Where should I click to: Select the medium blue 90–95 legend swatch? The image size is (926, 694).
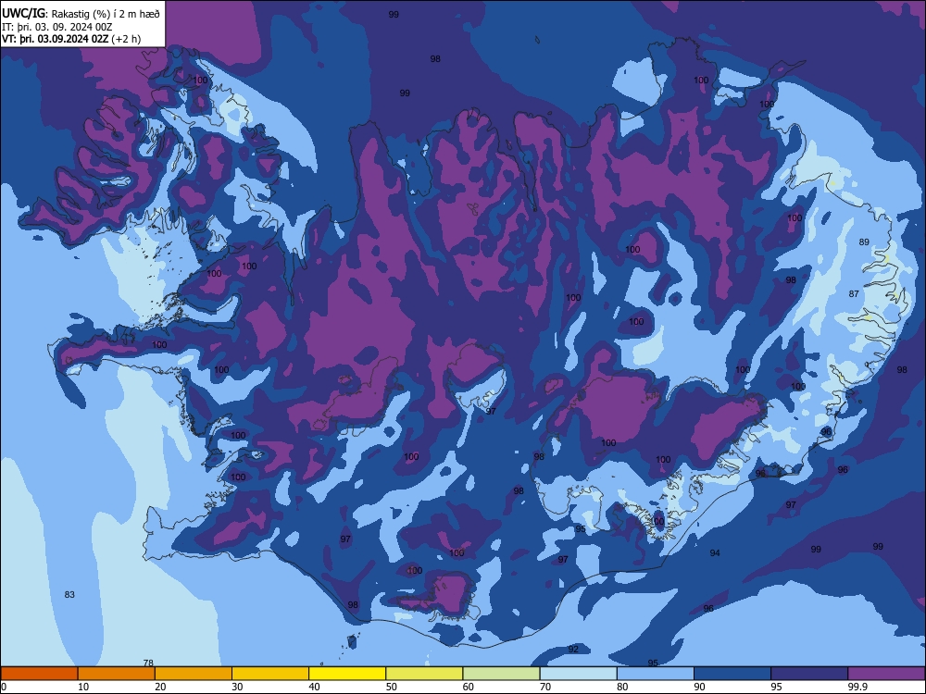(732, 674)
